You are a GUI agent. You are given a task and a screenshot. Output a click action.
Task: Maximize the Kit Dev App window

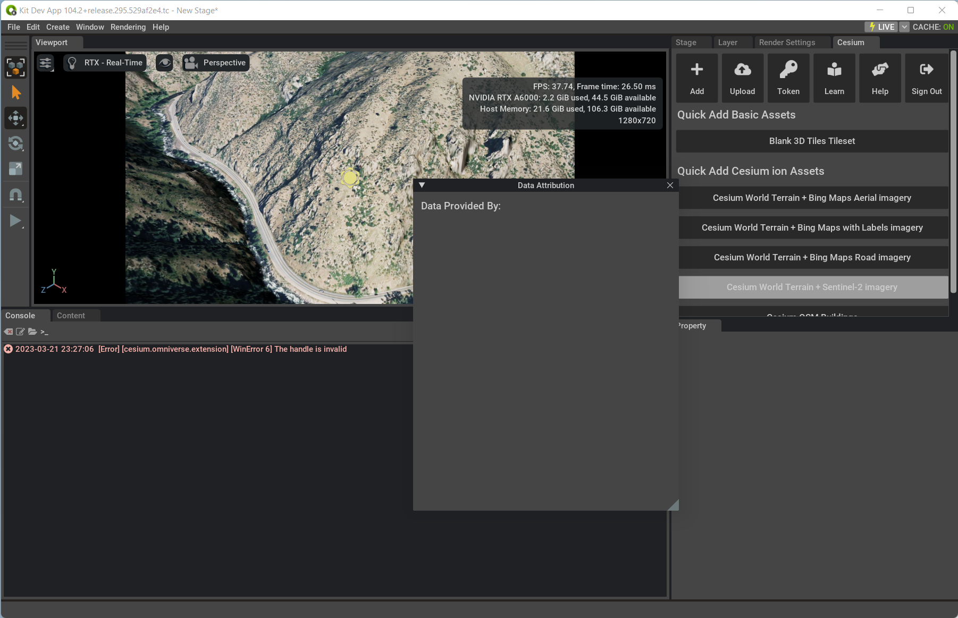coord(911,10)
